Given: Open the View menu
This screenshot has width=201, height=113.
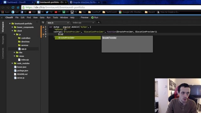Looking at the screenshot, I should tap(35, 18).
